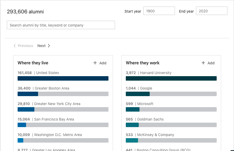Click the '1,044 | Google' label

[x=139, y=88]
